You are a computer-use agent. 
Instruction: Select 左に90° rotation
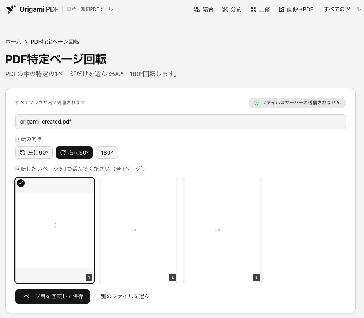pyautogui.click(x=34, y=153)
